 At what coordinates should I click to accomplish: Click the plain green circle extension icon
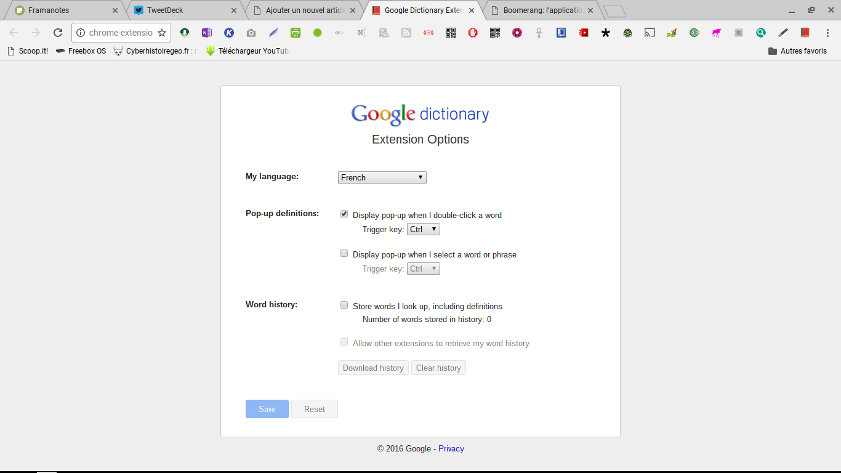318,33
